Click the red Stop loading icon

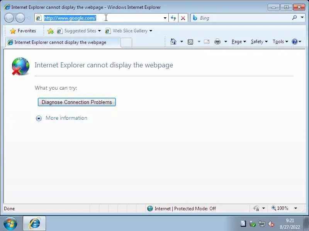(x=183, y=18)
